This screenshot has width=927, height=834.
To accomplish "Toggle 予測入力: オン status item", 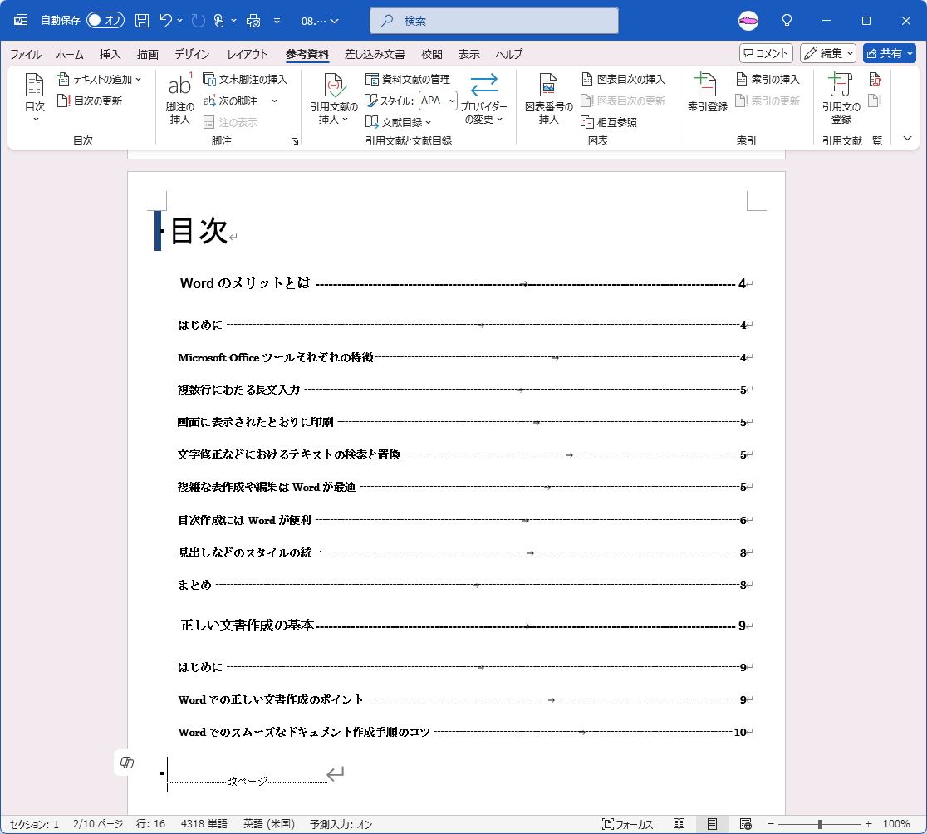I will point(341,824).
